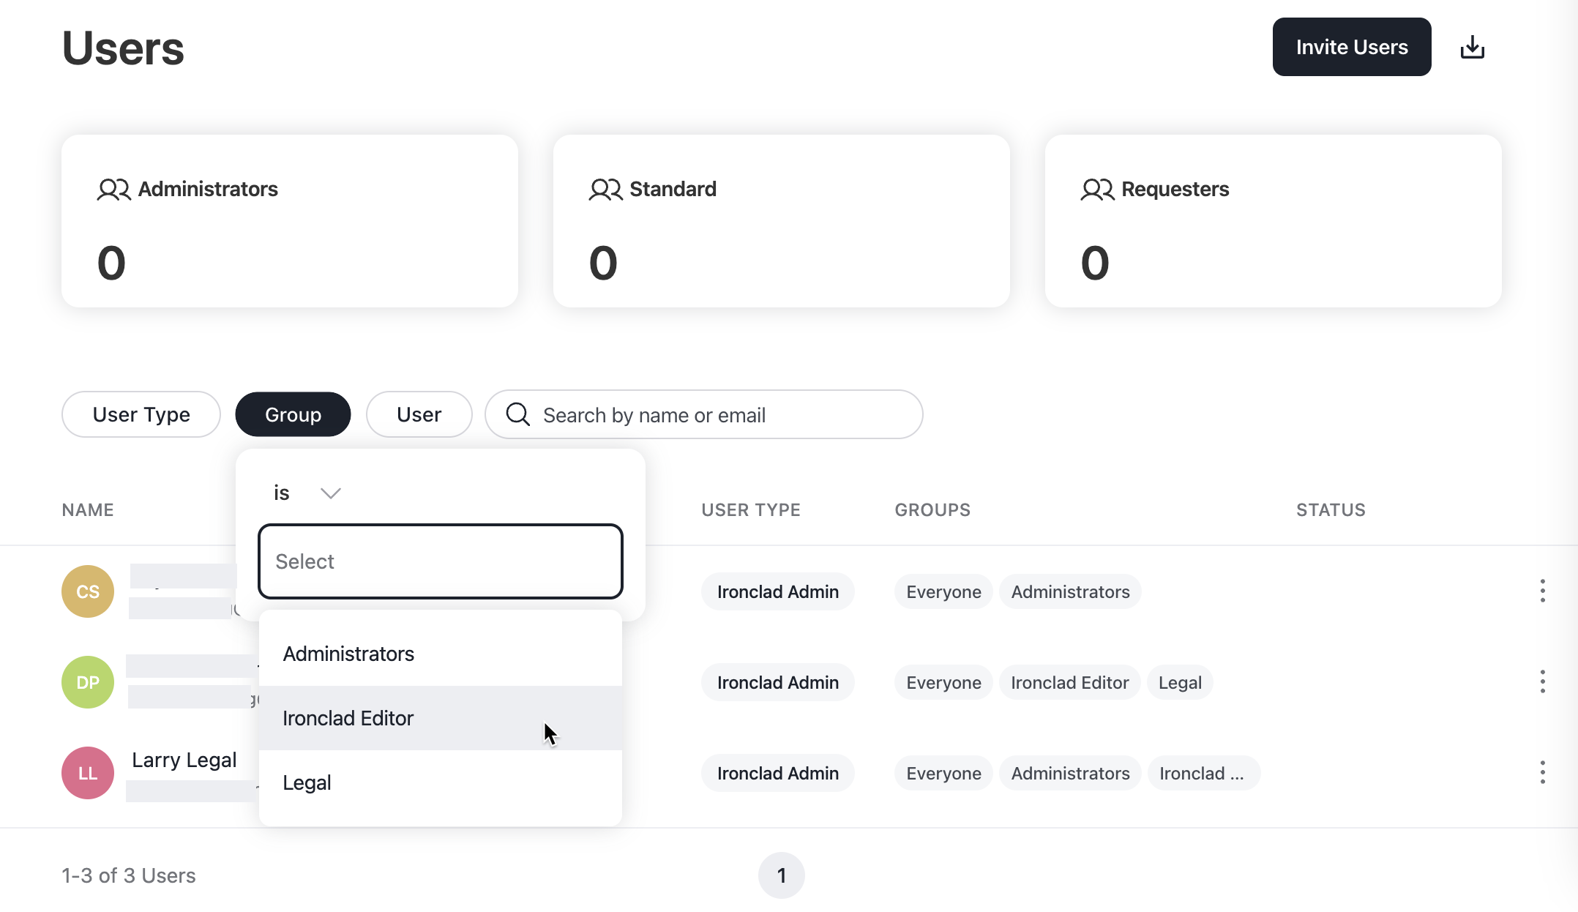The image size is (1578, 912).
Task: Click Everyone group tag in DP row
Action: click(943, 682)
